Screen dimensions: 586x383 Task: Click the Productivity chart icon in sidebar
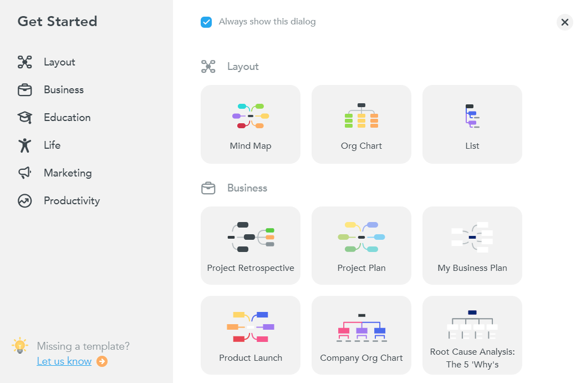click(25, 200)
